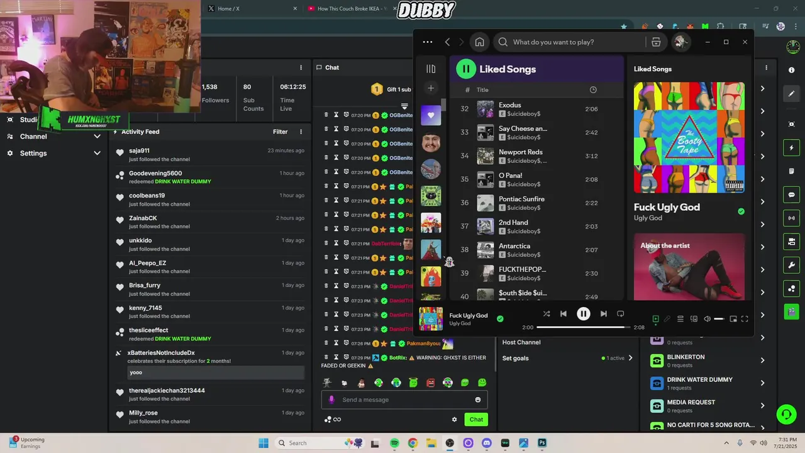Open chat settings gear icon
805x453 pixels.
454,420
